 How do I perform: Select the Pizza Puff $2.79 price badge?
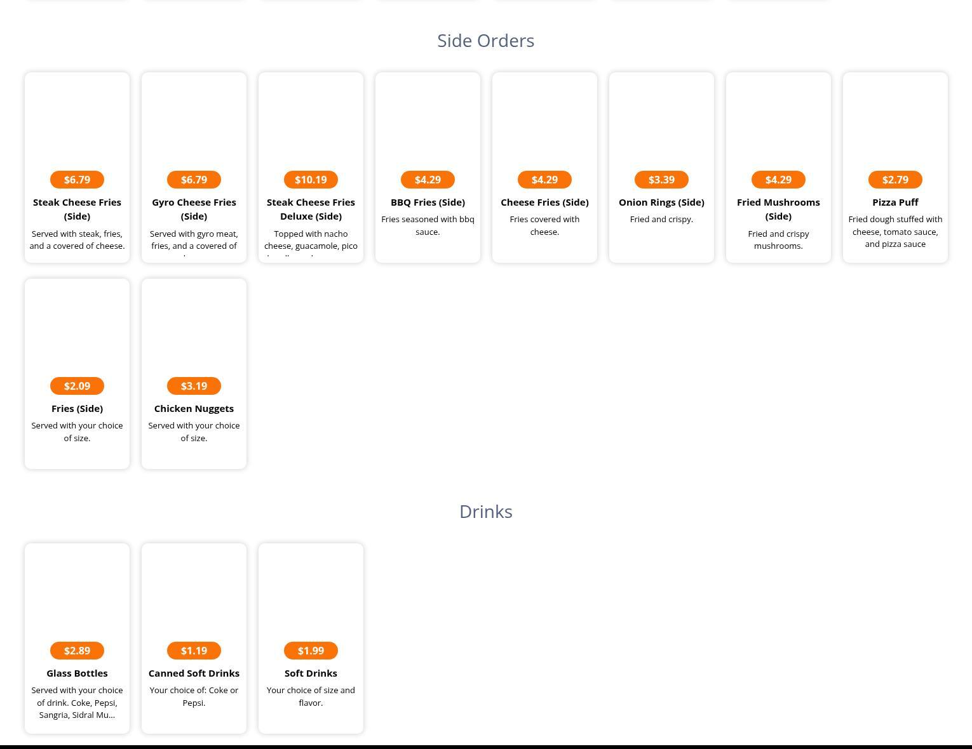click(x=895, y=180)
